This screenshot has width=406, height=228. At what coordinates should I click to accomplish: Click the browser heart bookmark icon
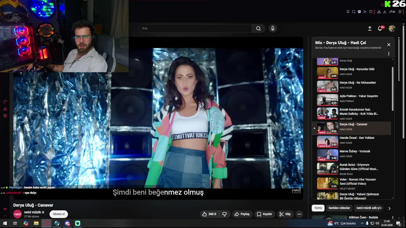click(371, 12)
